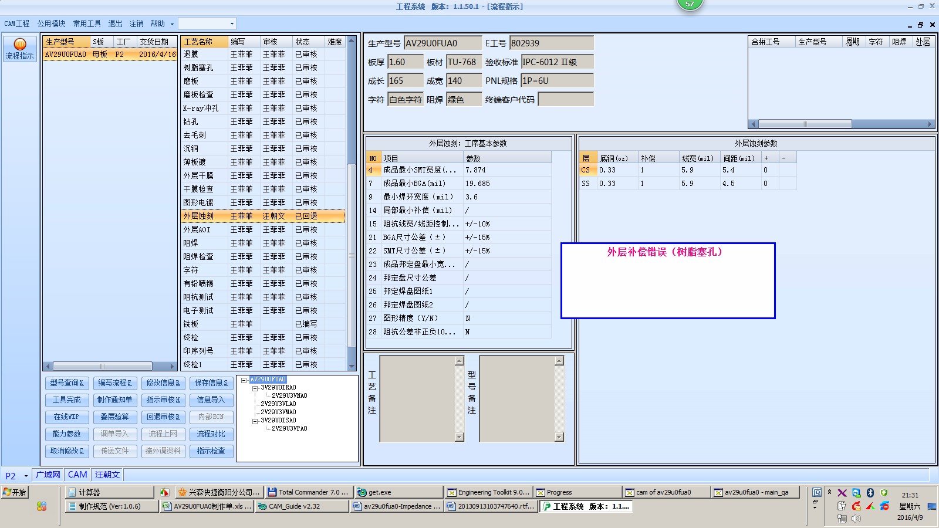The image size is (939, 528).
Task: Click the process list vertical scrollbar
Action: point(352,203)
